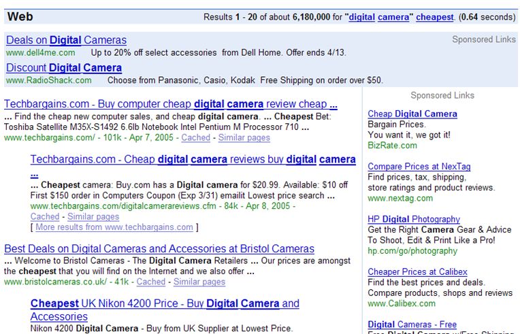Image resolution: width=520 pixels, height=334 pixels.
Task: Click the BizRate.com green URL text
Action: (392, 146)
